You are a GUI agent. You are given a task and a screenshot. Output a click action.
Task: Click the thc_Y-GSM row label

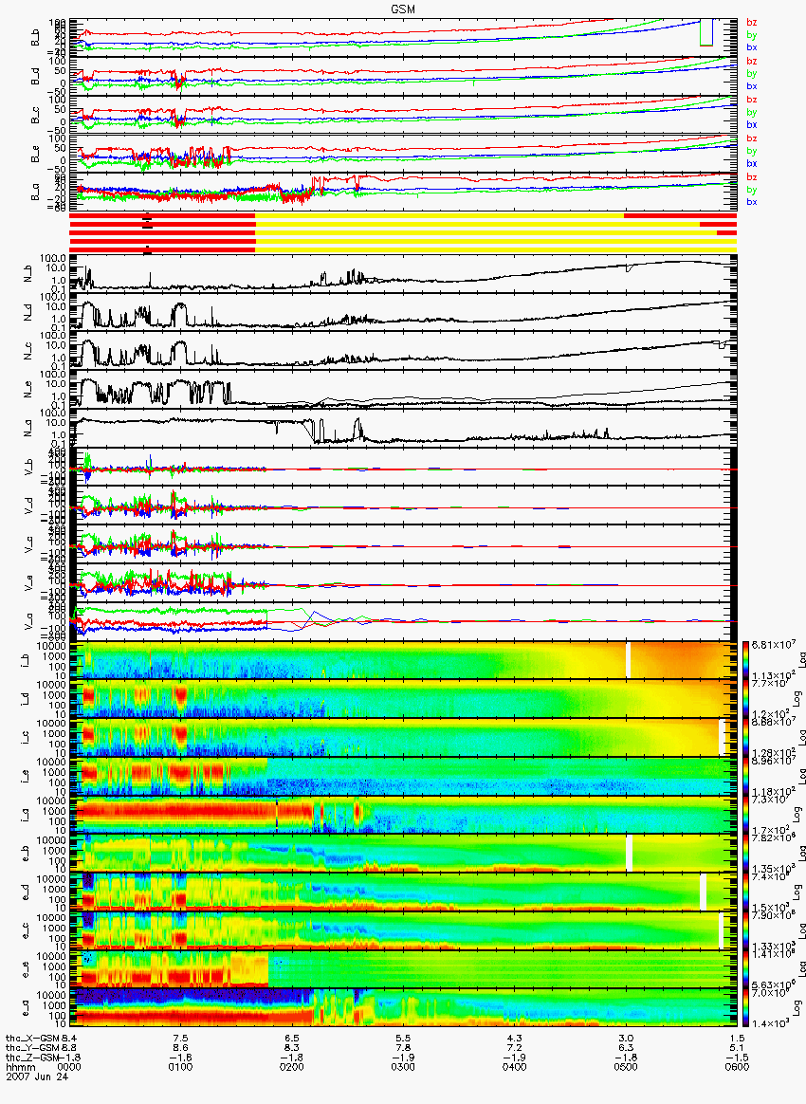[32, 1047]
